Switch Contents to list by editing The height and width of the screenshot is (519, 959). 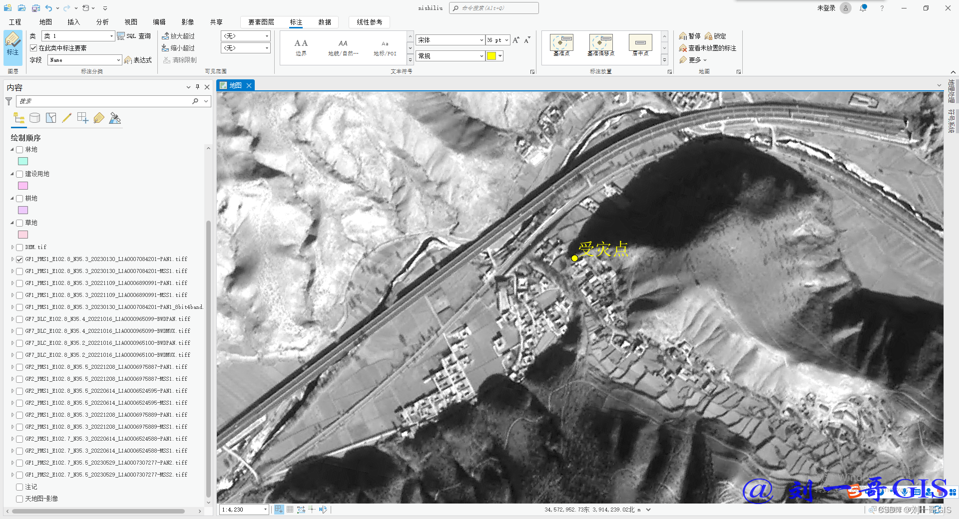click(x=66, y=118)
